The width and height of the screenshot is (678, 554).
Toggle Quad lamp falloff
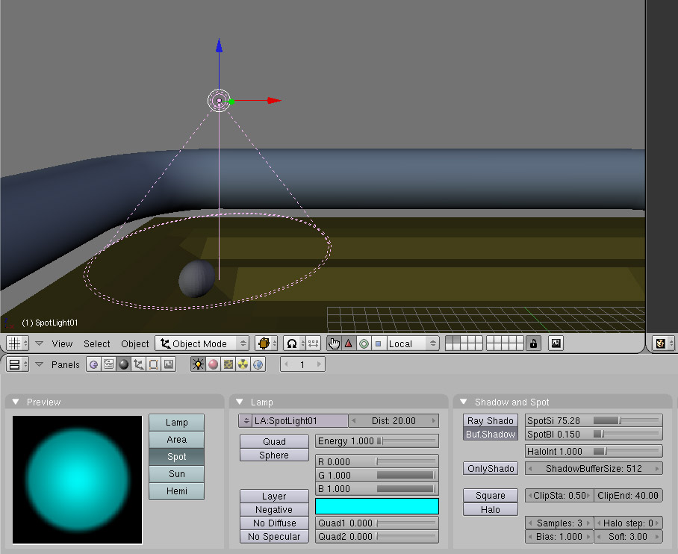[274, 441]
